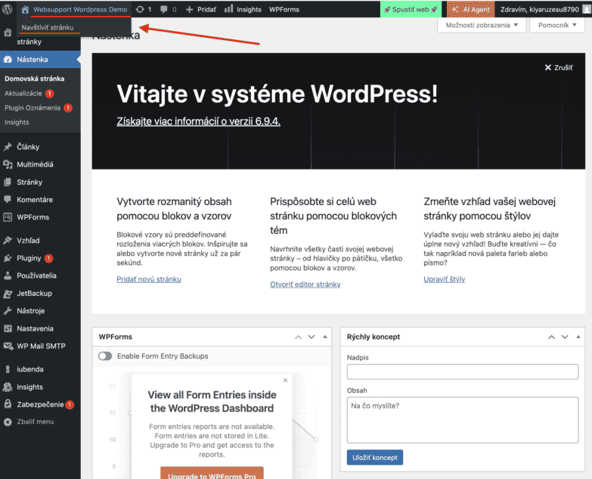The width and height of the screenshot is (592, 479).
Task: Dismiss the welcome panel with Zrušiť
Action: pyautogui.click(x=558, y=67)
